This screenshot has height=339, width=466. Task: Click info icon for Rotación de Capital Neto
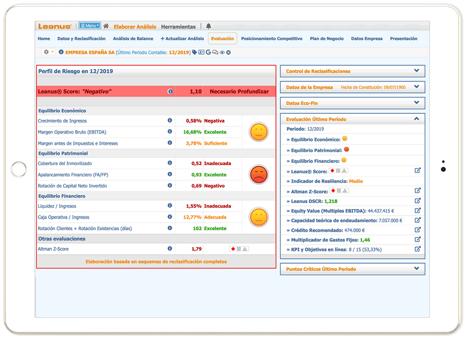click(170, 185)
